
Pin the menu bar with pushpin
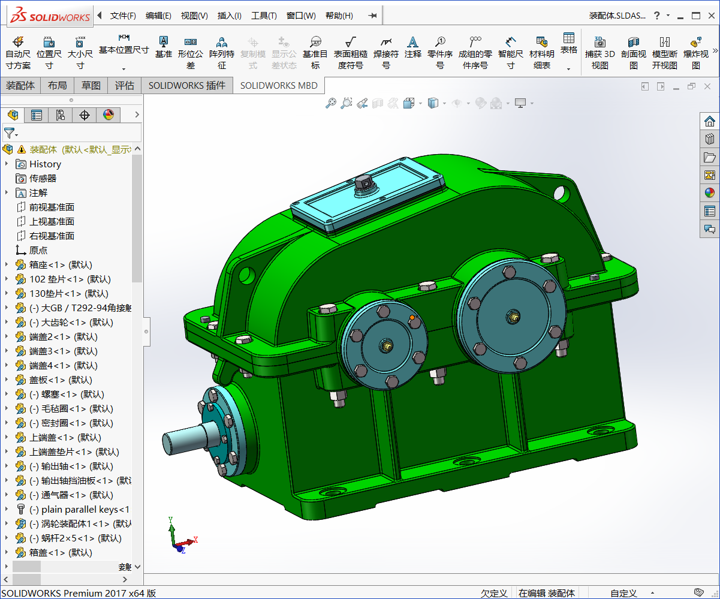coord(372,16)
